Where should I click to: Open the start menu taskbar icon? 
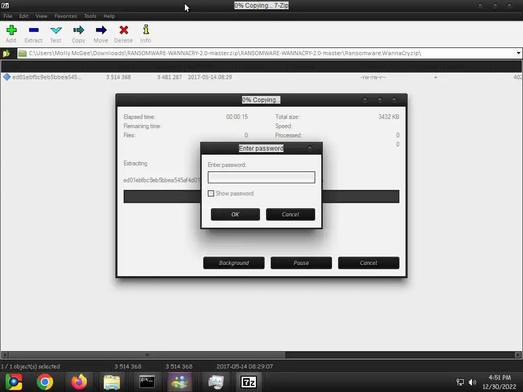14,382
